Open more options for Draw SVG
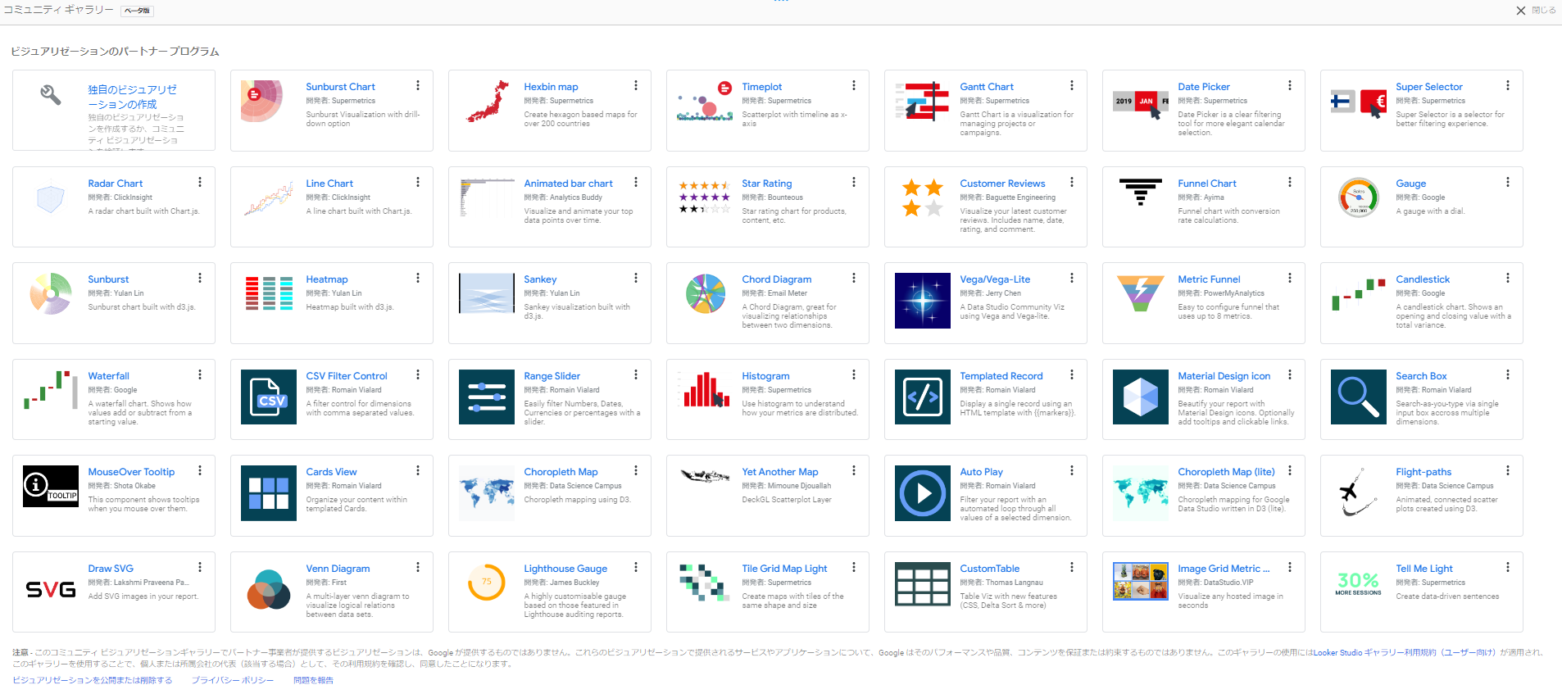Screen dimensions: 1562x694 [x=200, y=568]
